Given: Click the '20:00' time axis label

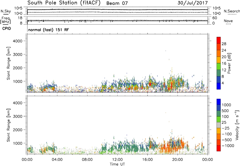Looking at the screenshot, I should [177, 160].
